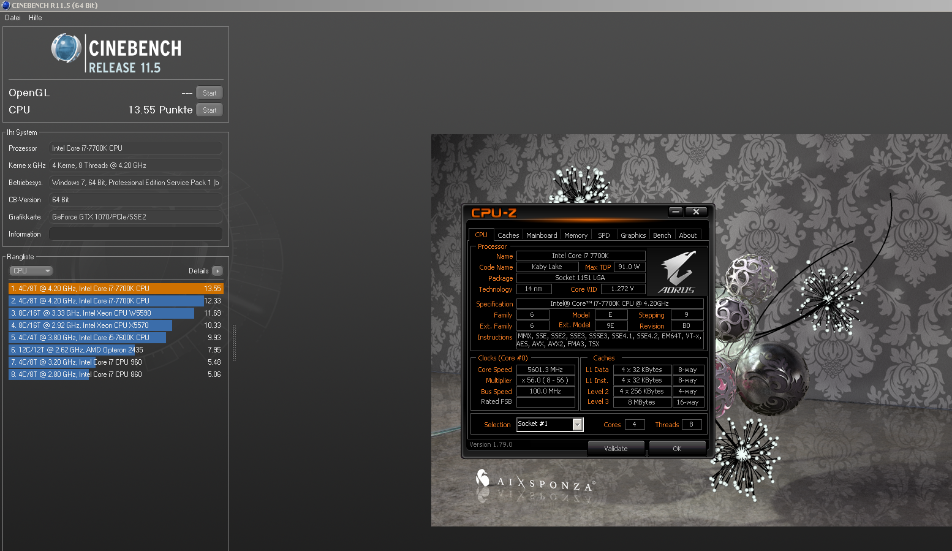Click the Code Name Kaby Lake field
952x551 pixels.
click(547, 267)
